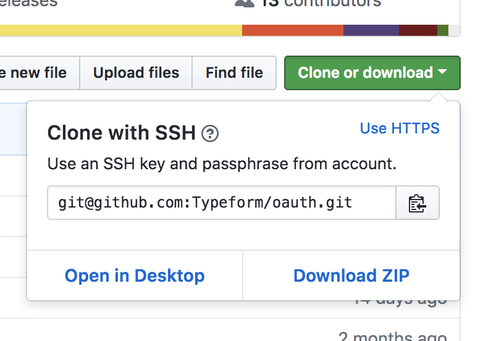Copy the SSH clone URL to clipboard
Screen dimensions: 504x341
417,203
